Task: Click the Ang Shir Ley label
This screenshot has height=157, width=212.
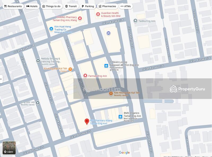Action: tap(28, 102)
